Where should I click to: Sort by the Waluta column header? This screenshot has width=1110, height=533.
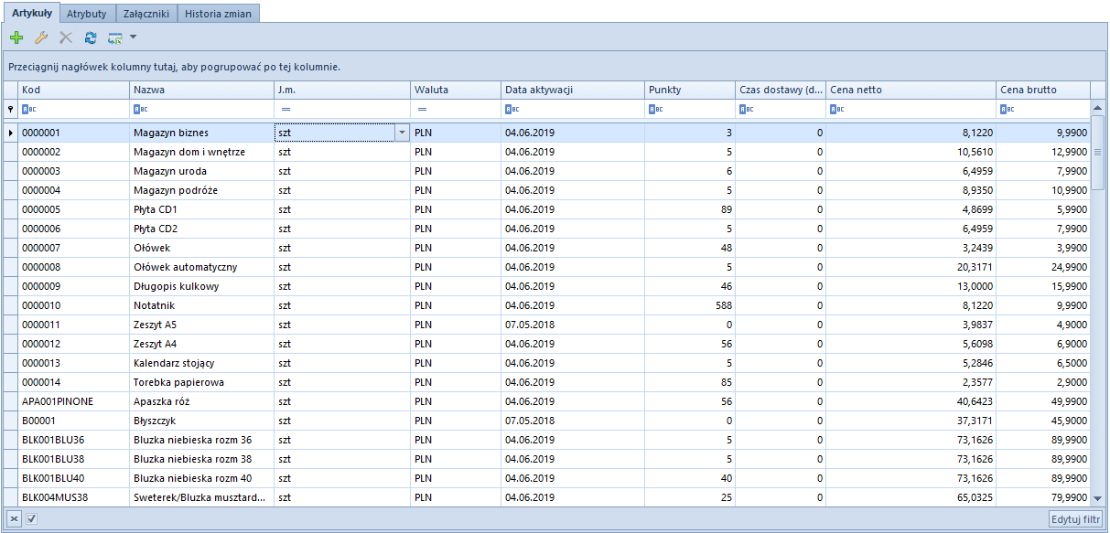pyautogui.click(x=455, y=90)
